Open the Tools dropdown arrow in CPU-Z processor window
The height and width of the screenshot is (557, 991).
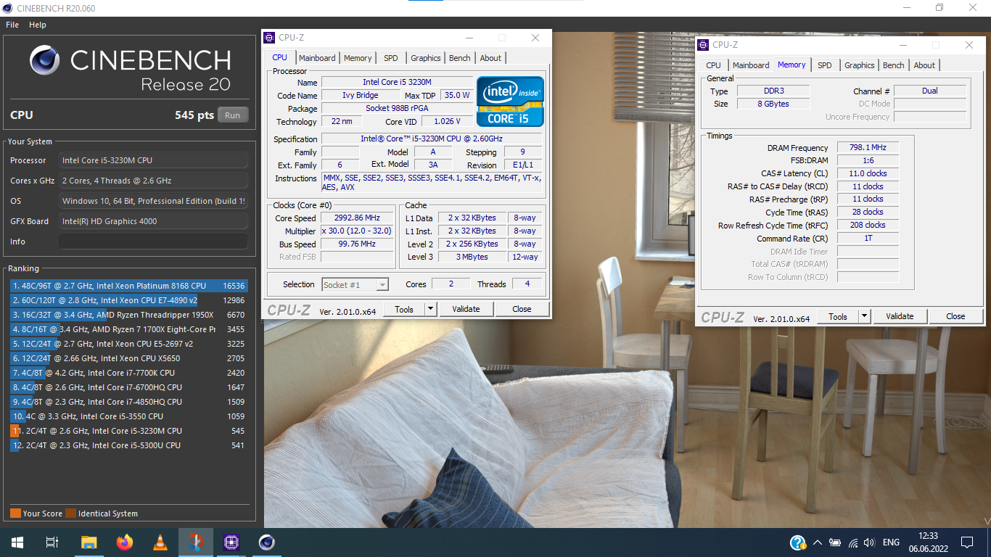click(x=430, y=309)
